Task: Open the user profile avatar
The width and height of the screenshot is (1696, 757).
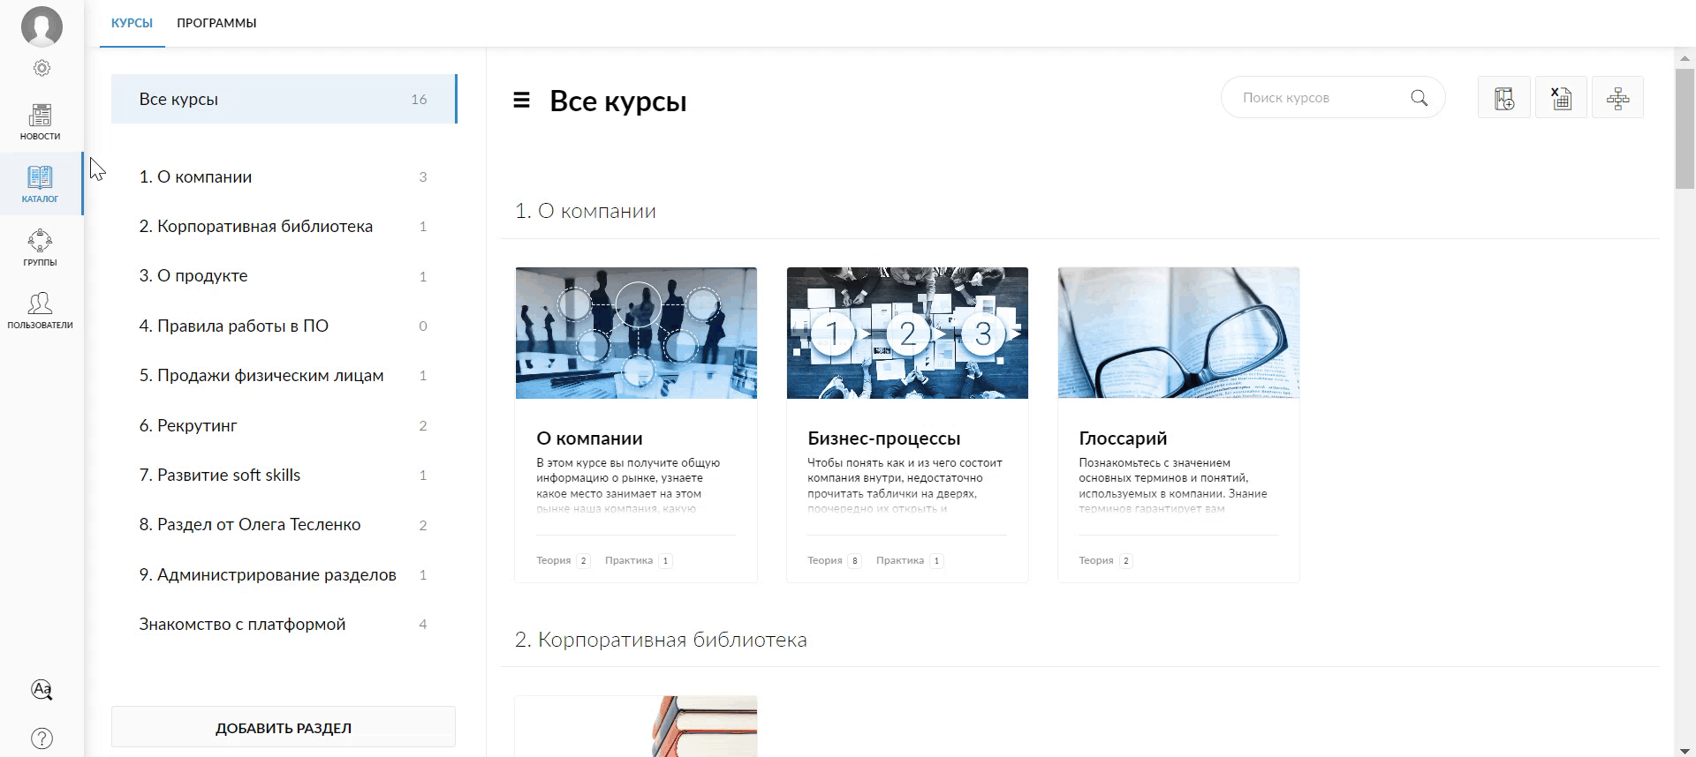Action: pos(42,26)
